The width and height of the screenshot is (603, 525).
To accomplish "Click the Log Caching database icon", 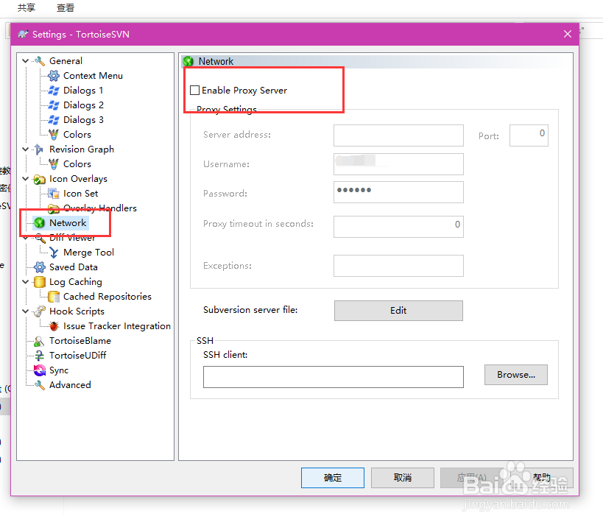I will coord(40,282).
